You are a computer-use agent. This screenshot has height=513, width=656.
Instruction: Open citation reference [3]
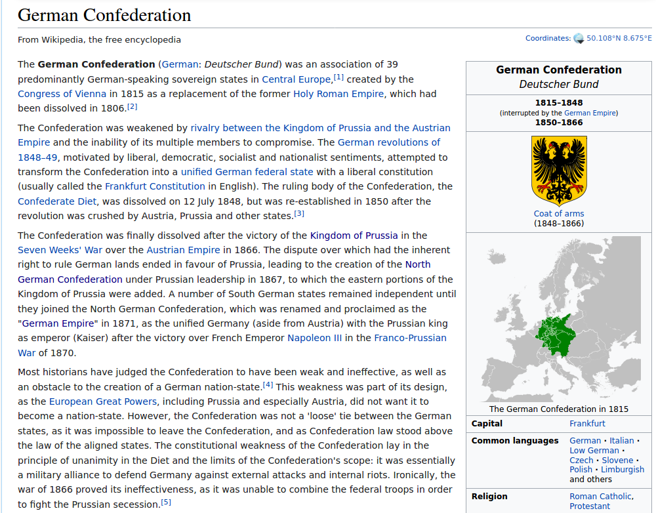click(299, 213)
